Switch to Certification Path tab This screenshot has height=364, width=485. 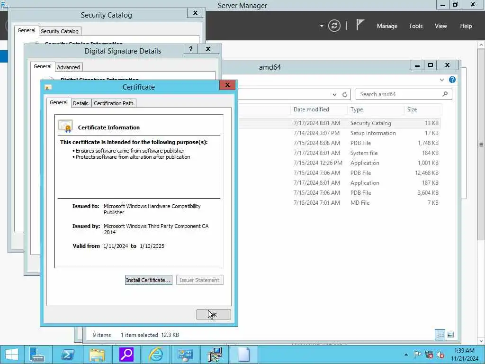(114, 103)
